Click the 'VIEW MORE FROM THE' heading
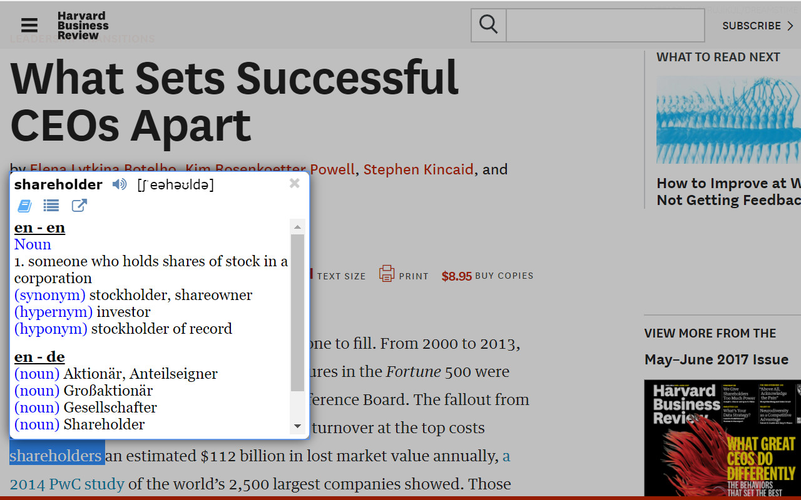801x500 pixels. coord(710,333)
